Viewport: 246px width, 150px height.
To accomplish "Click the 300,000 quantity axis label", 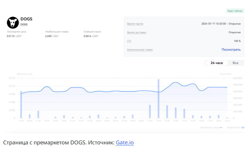I will 238,98.
